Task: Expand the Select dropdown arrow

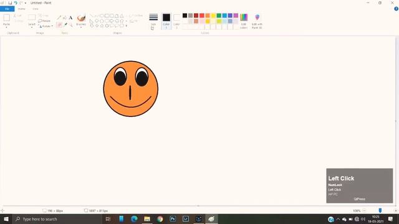Action: pyautogui.click(x=32, y=27)
